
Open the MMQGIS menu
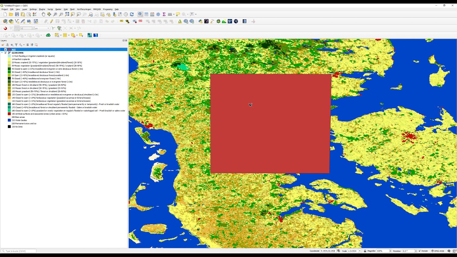97,9
